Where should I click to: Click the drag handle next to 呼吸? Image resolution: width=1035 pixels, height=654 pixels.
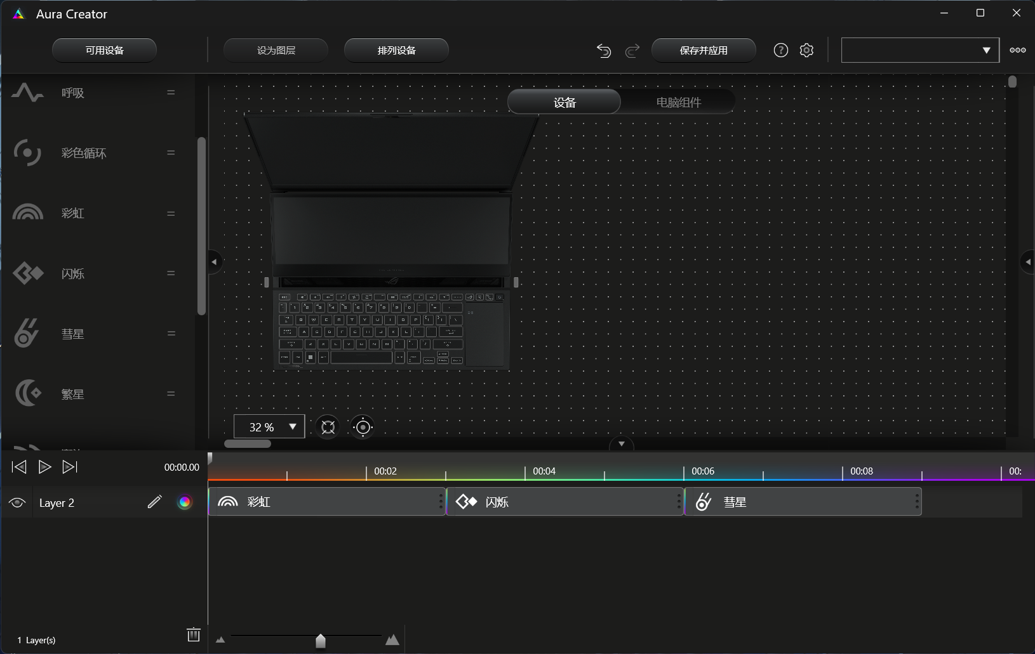pyautogui.click(x=171, y=93)
